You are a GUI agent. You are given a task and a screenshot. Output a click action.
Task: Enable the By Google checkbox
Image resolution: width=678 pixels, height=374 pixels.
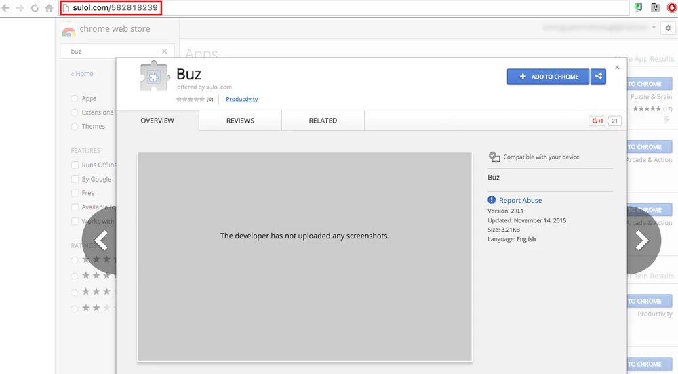click(x=75, y=179)
